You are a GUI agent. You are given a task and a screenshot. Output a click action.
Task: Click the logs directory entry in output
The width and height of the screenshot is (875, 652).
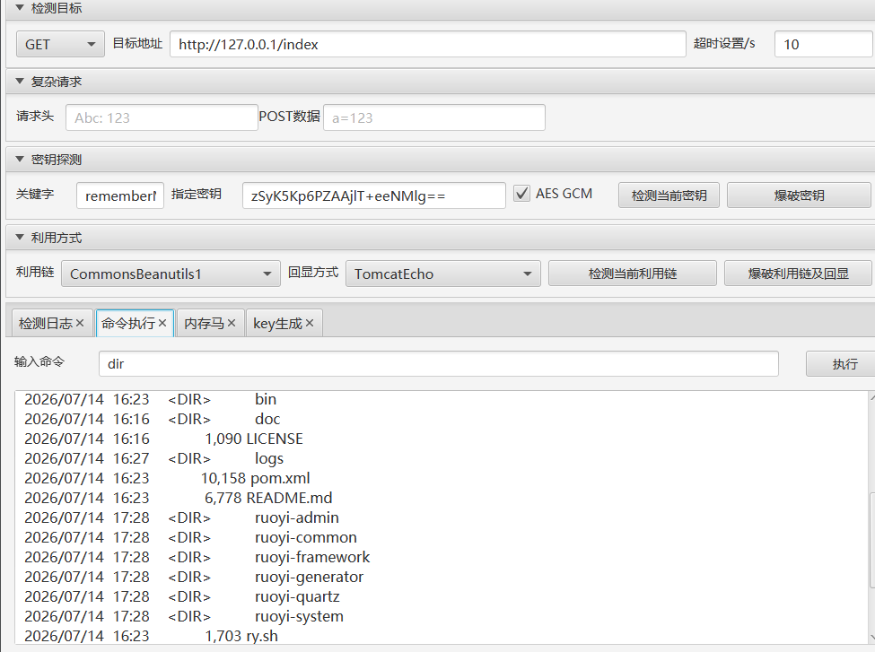click(269, 458)
